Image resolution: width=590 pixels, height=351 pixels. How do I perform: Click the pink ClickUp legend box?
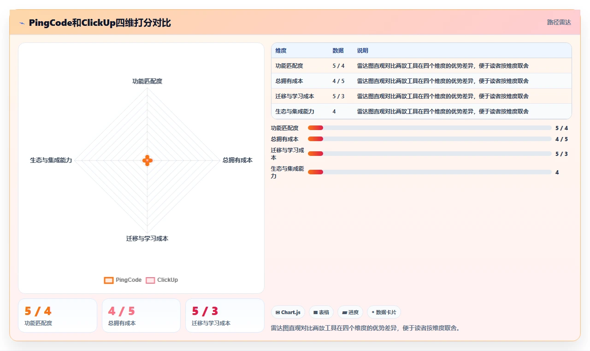(150, 280)
